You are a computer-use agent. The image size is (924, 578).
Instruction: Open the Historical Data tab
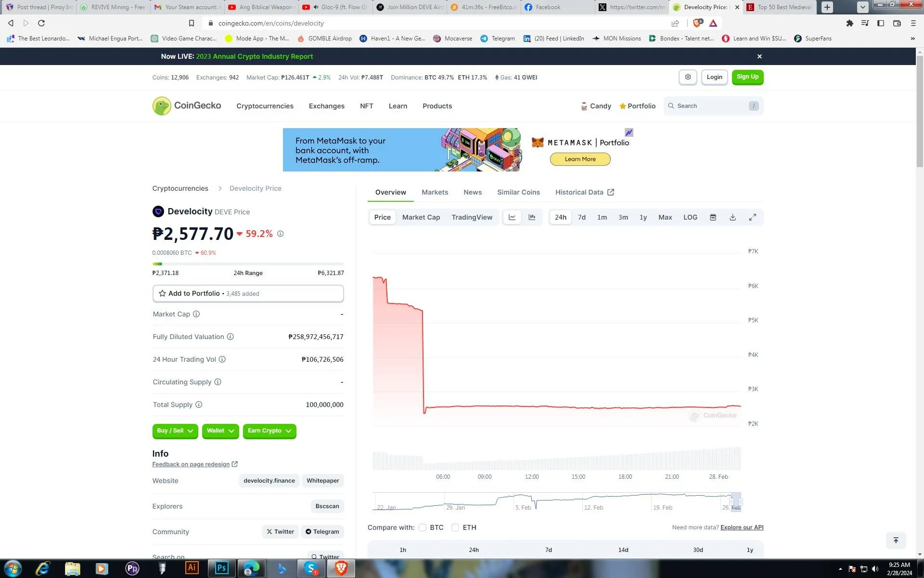585,192
